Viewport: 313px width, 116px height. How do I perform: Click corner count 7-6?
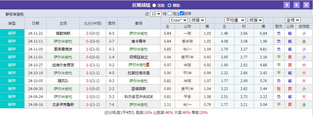click(111, 104)
